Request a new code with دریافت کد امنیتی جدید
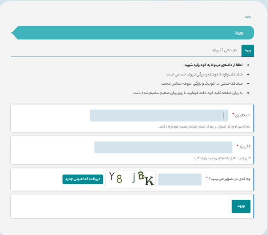Screen dimensions: 268x235 [83, 179]
